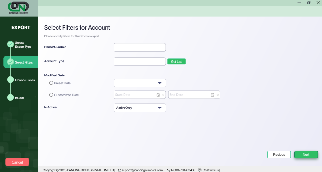Click the phone icon in footer
This screenshot has width=322, height=172.
[169, 170]
